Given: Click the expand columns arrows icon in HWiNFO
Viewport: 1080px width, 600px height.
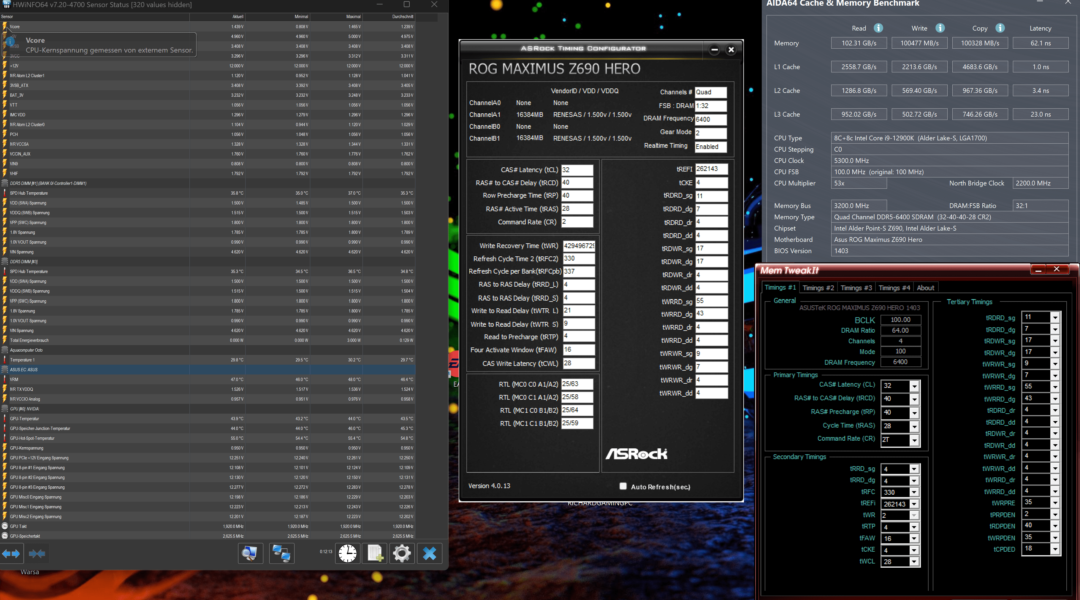Looking at the screenshot, I should pos(11,553).
